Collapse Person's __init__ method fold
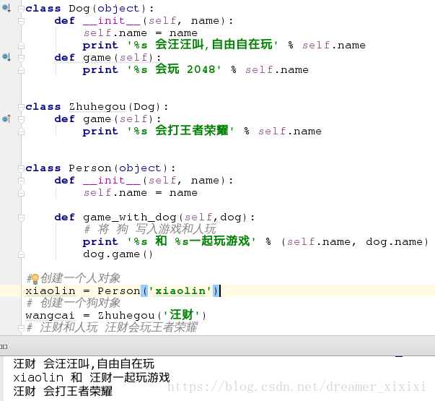435x401 pixels. 21,181
